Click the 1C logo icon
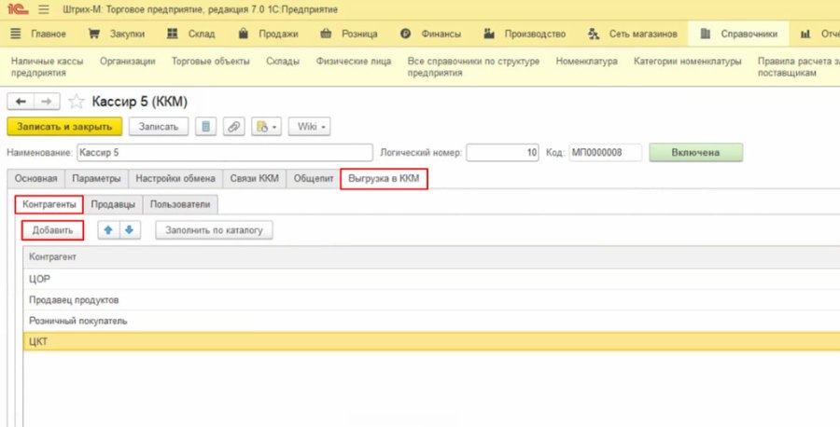 [18, 9]
